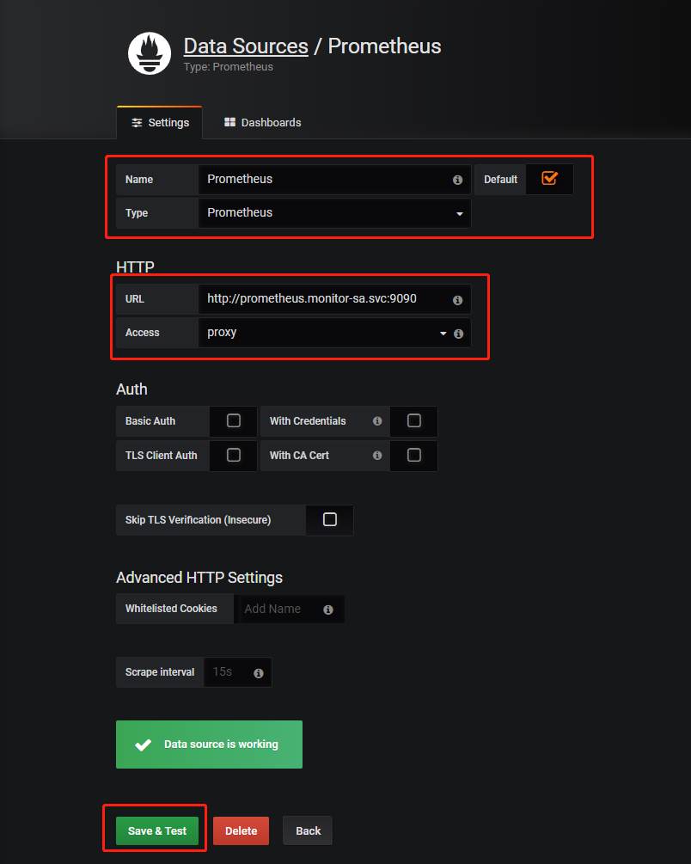
Task: Toggle Skip TLS Verification checkbox
Action: [329, 520]
